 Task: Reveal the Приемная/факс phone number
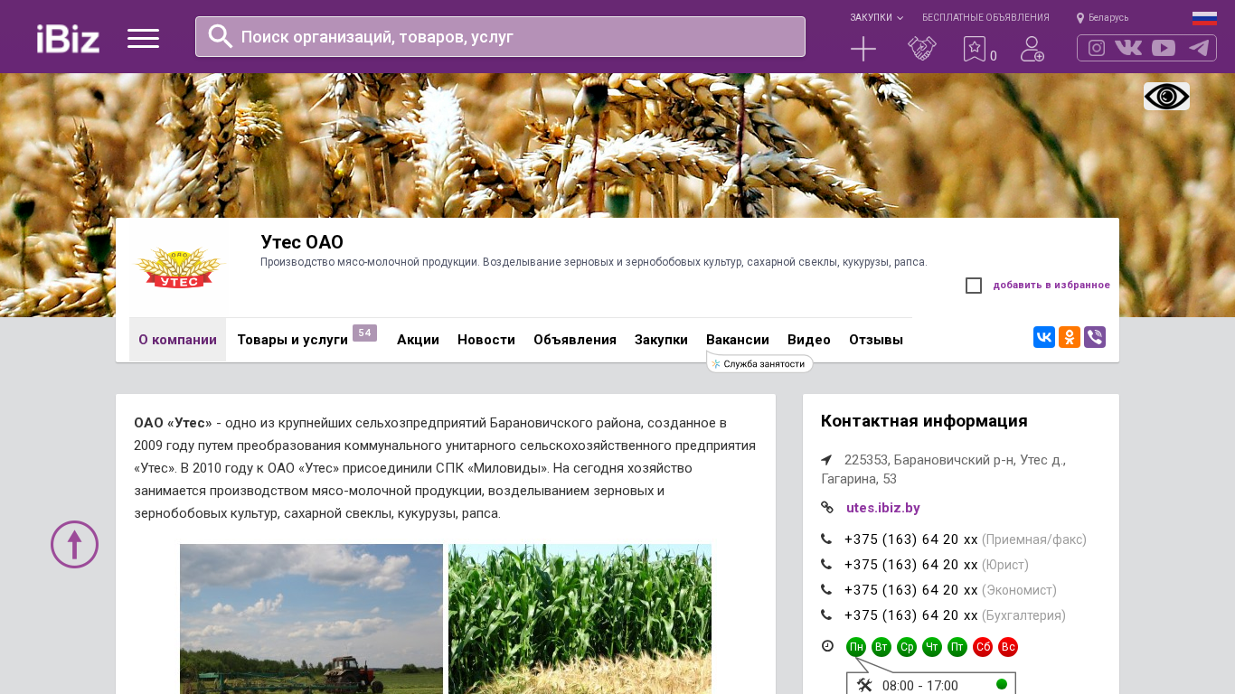(911, 539)
